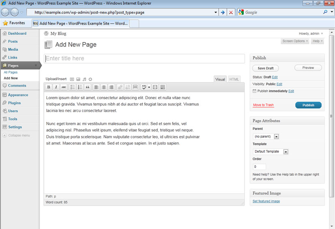Click the add audio upload icon
The image size is (335, 229).
point(84,79)
